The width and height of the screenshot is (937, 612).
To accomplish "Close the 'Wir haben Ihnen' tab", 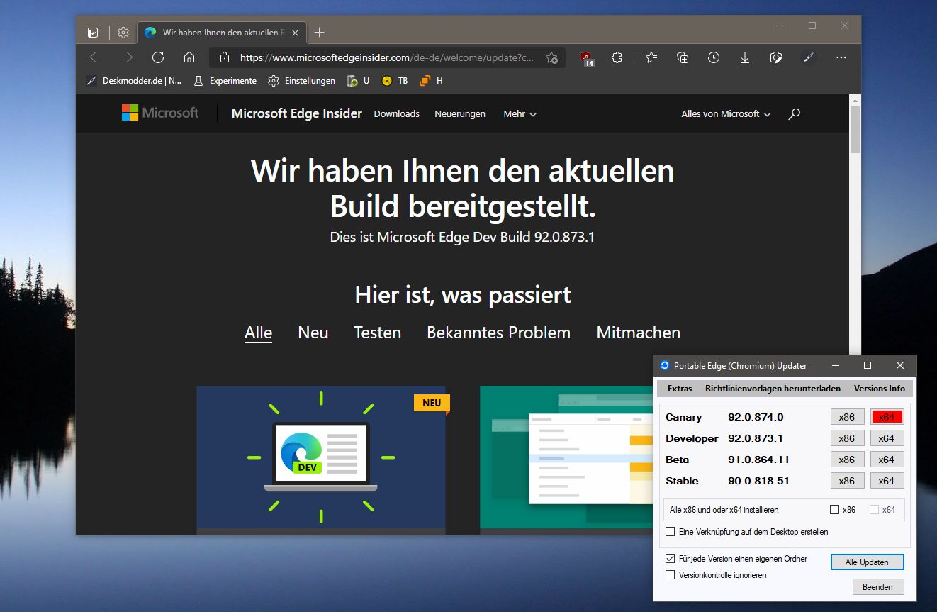I will (x=296, y=33).
